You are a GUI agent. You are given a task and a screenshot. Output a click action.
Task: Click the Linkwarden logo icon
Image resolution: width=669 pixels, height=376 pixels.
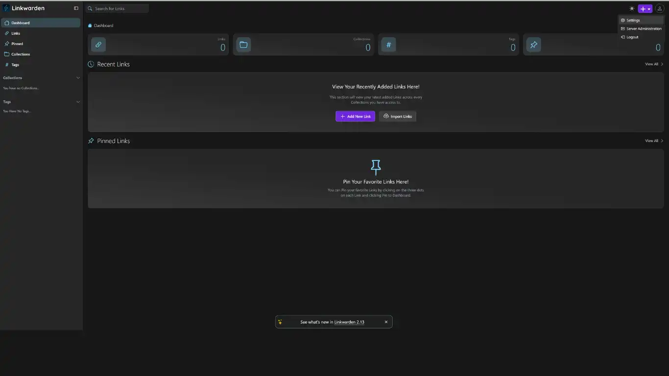6,8
